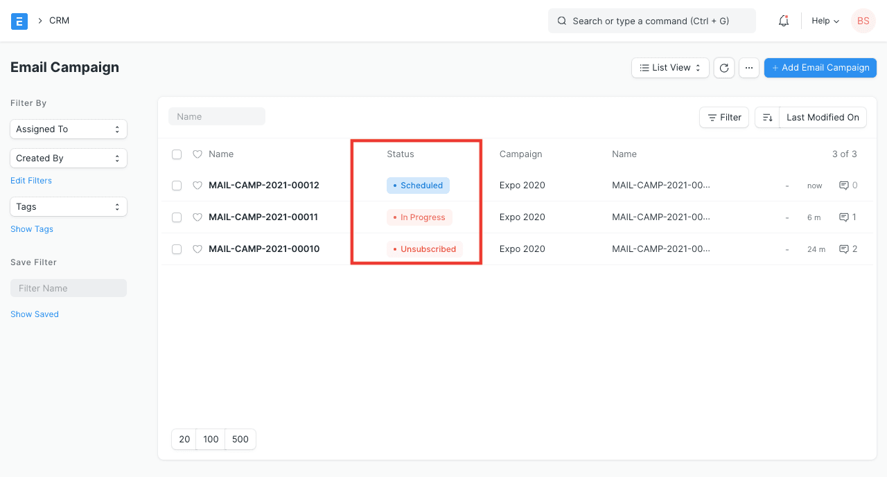Image resolution: width=887 pixels, height=477 pixels.
Task: Click the Edit Filters link
Action: 31,181
